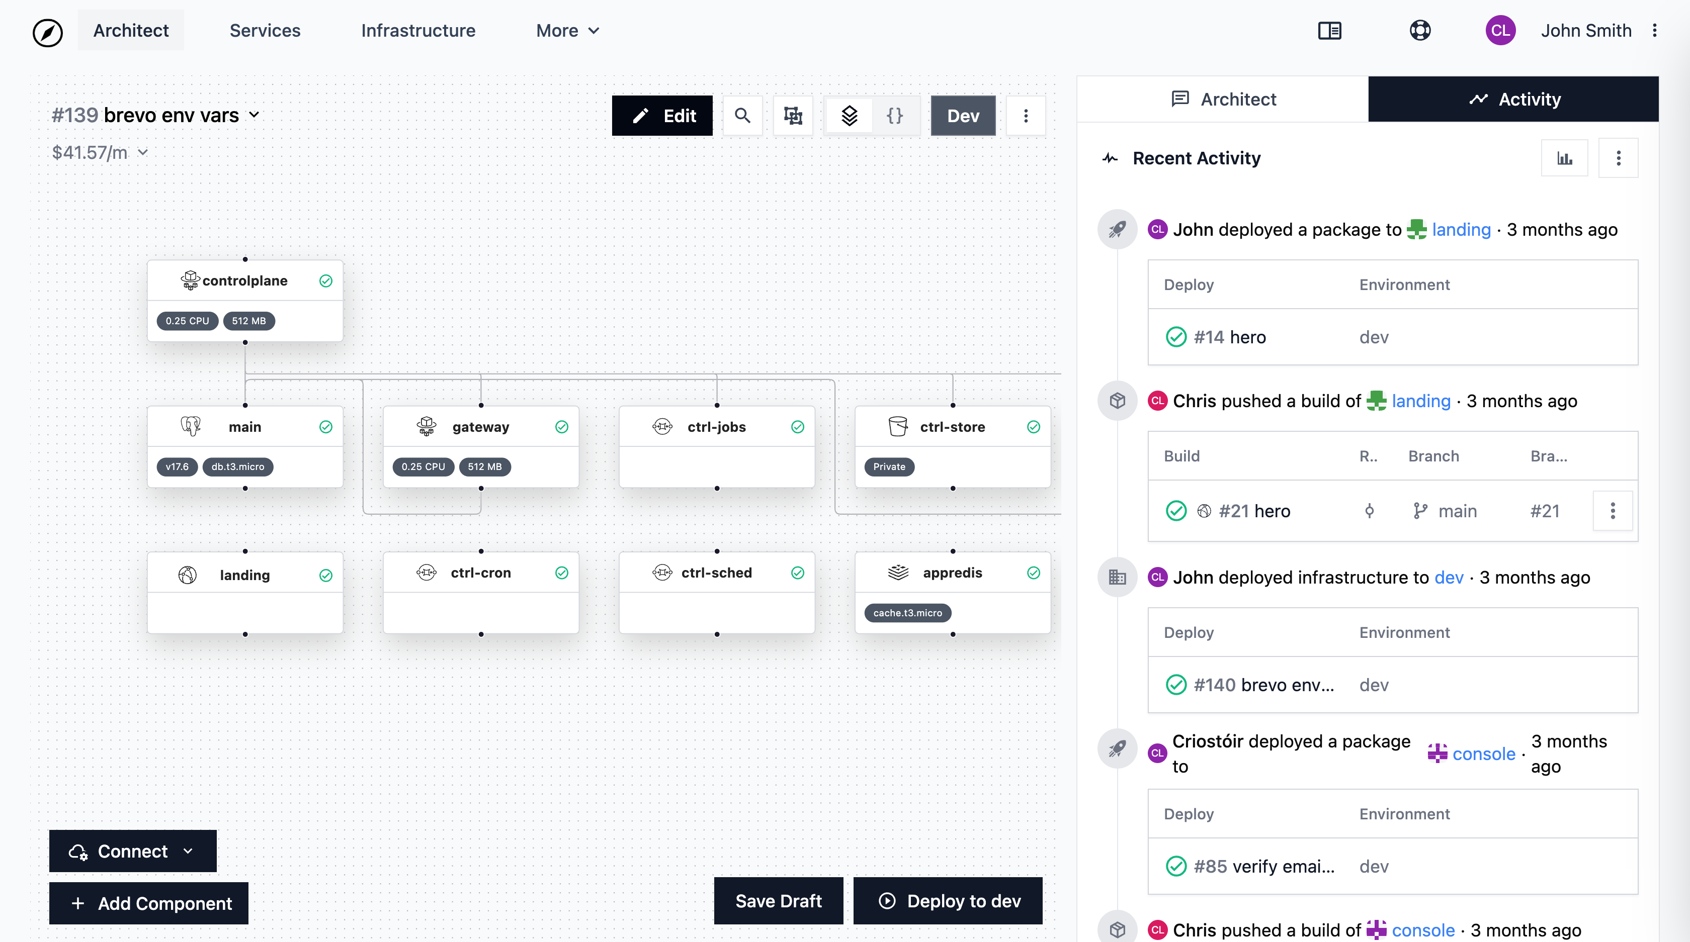Switch to code braces view toggle
This screenshot has width=1690, height=942.
[895, 116]
